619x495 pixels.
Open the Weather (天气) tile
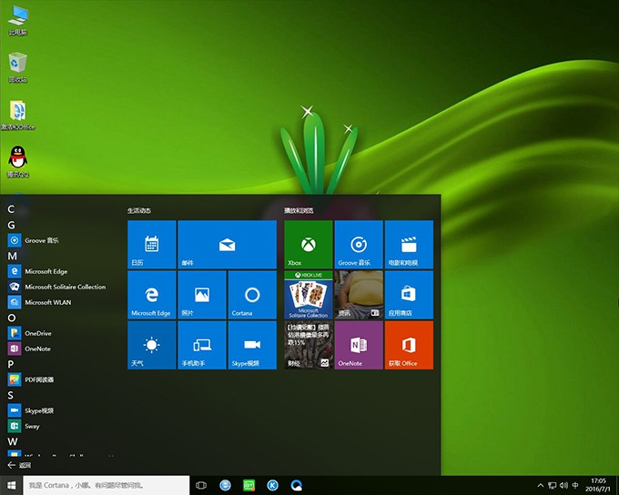point(151,345)
